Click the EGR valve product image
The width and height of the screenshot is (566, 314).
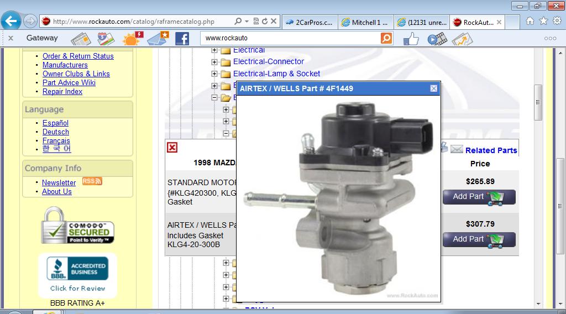click(x=338, y=198)
